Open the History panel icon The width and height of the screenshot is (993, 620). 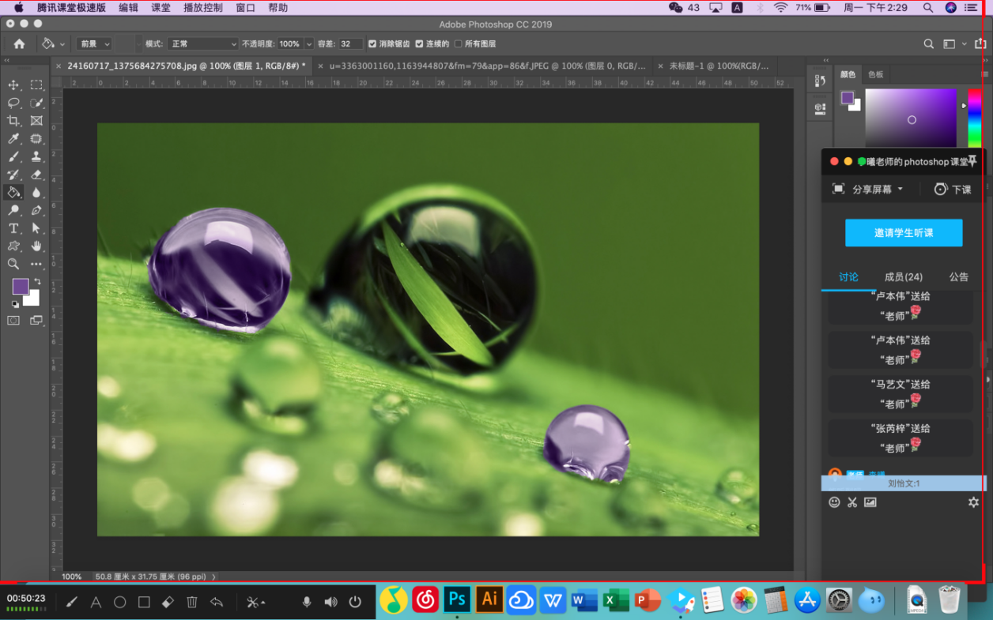[820, 81]
